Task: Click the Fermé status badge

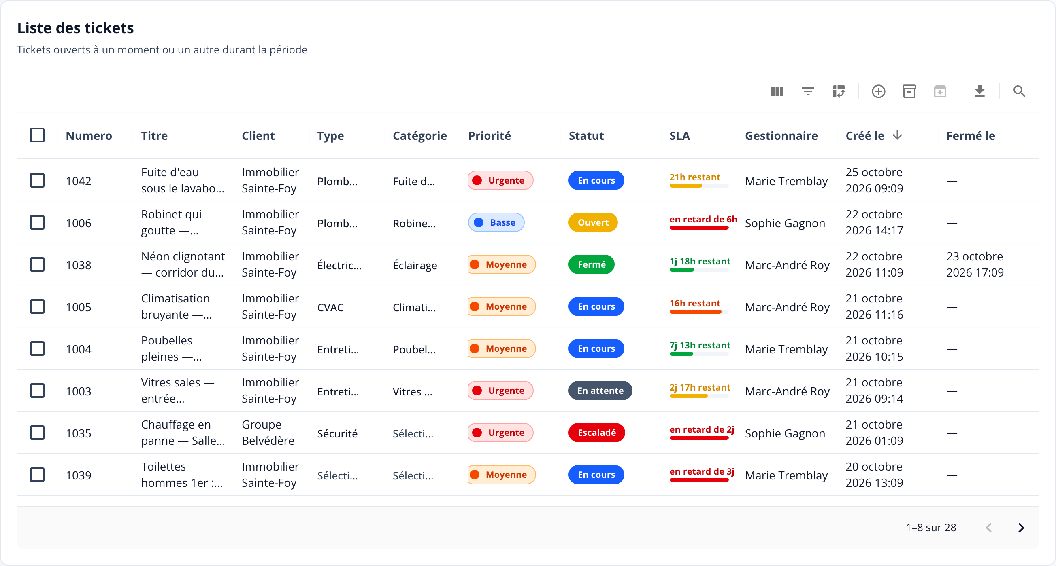Action: click(x=591, y=265)
